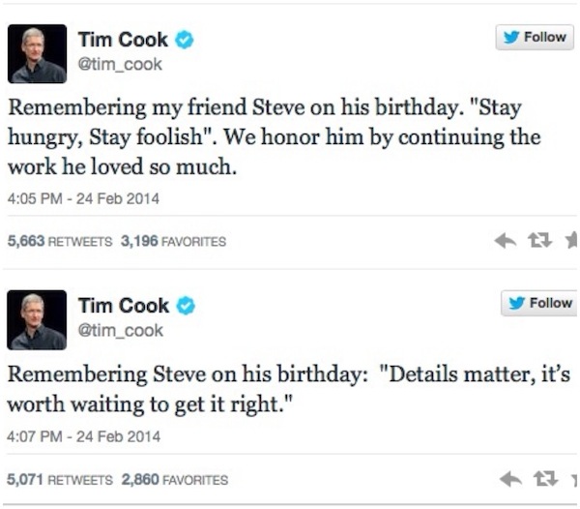Click the verified badge in the first tweet
The height and width of the screenshot is (509, 580).
coord(184,40)
